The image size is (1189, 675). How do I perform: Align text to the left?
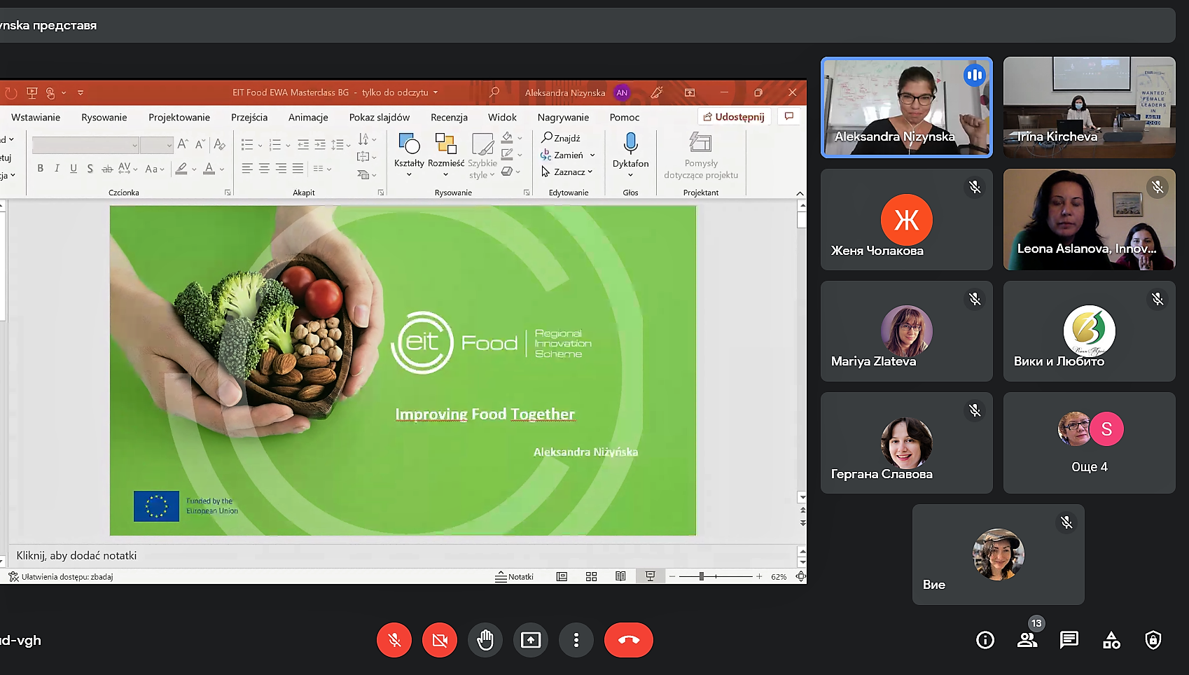point(247,168)
